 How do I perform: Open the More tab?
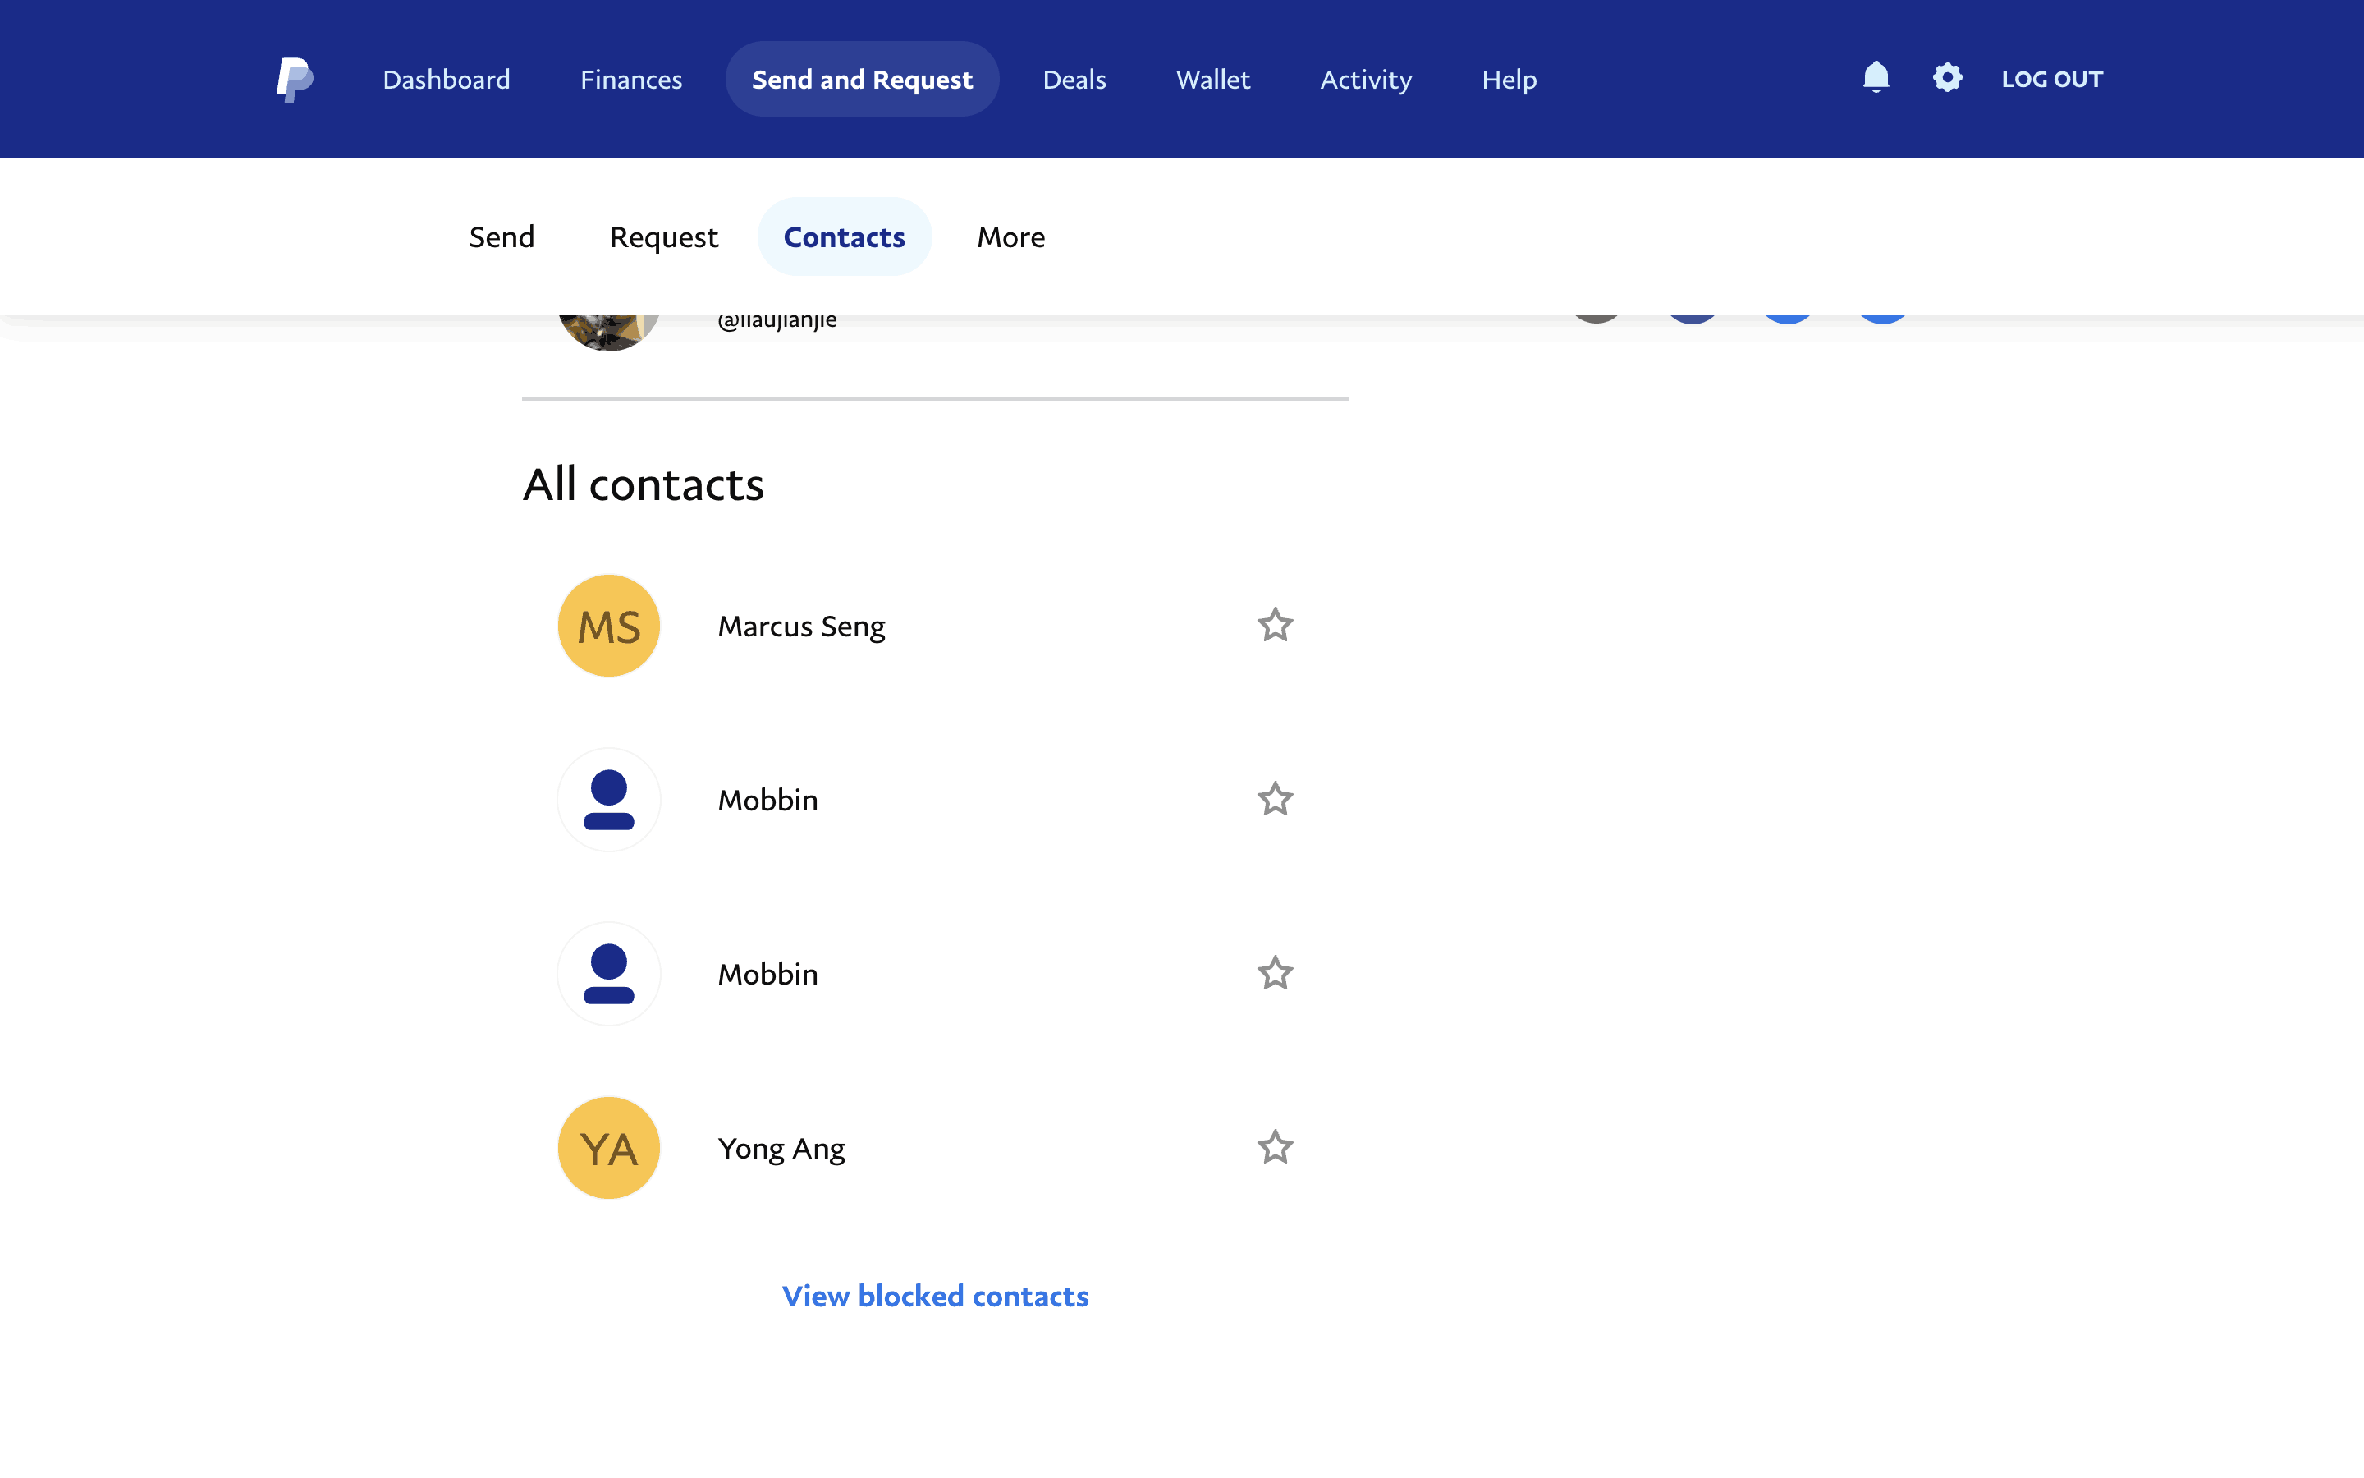pos(1011,236)
